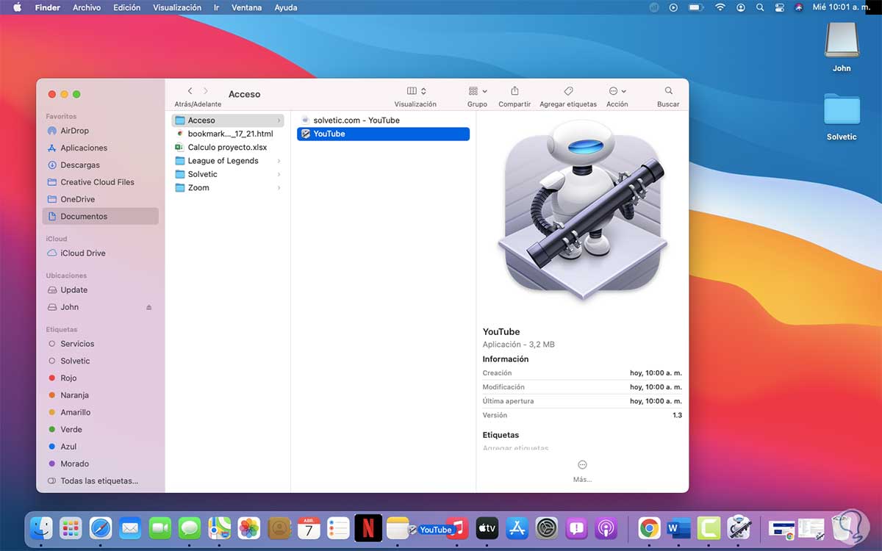This screenshot has height=551, width=882.
Task: Open Launchpad in the Dock
Action: (71, 527)
